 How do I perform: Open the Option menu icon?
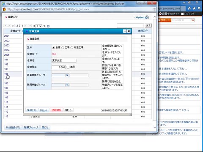pyautogui.click(x=147, y=17)
